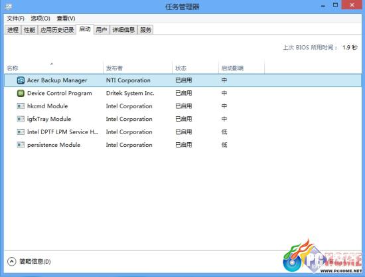365x277 pixels.
Task: Click the Acer Backup Manager icon
Action: [21, 80]
